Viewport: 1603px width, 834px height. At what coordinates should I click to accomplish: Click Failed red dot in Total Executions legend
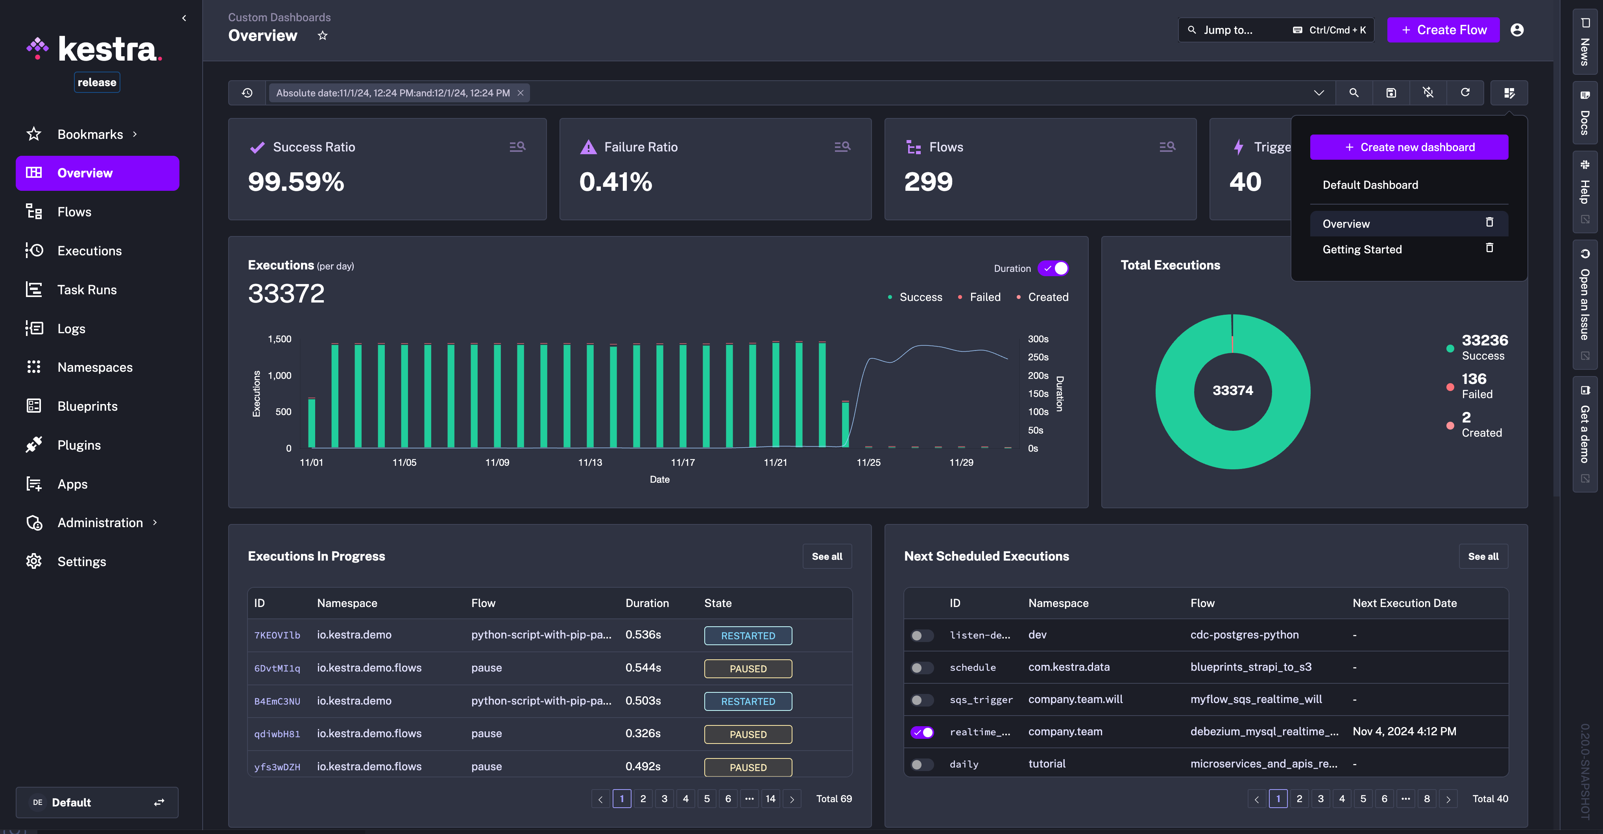click(x=1450, y=387)
